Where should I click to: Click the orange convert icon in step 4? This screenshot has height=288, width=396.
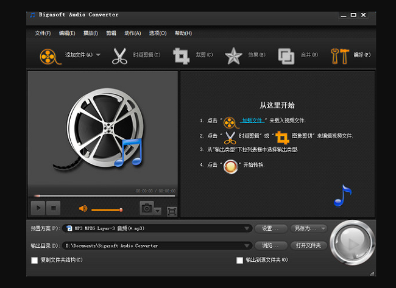[x=231, y=167]
